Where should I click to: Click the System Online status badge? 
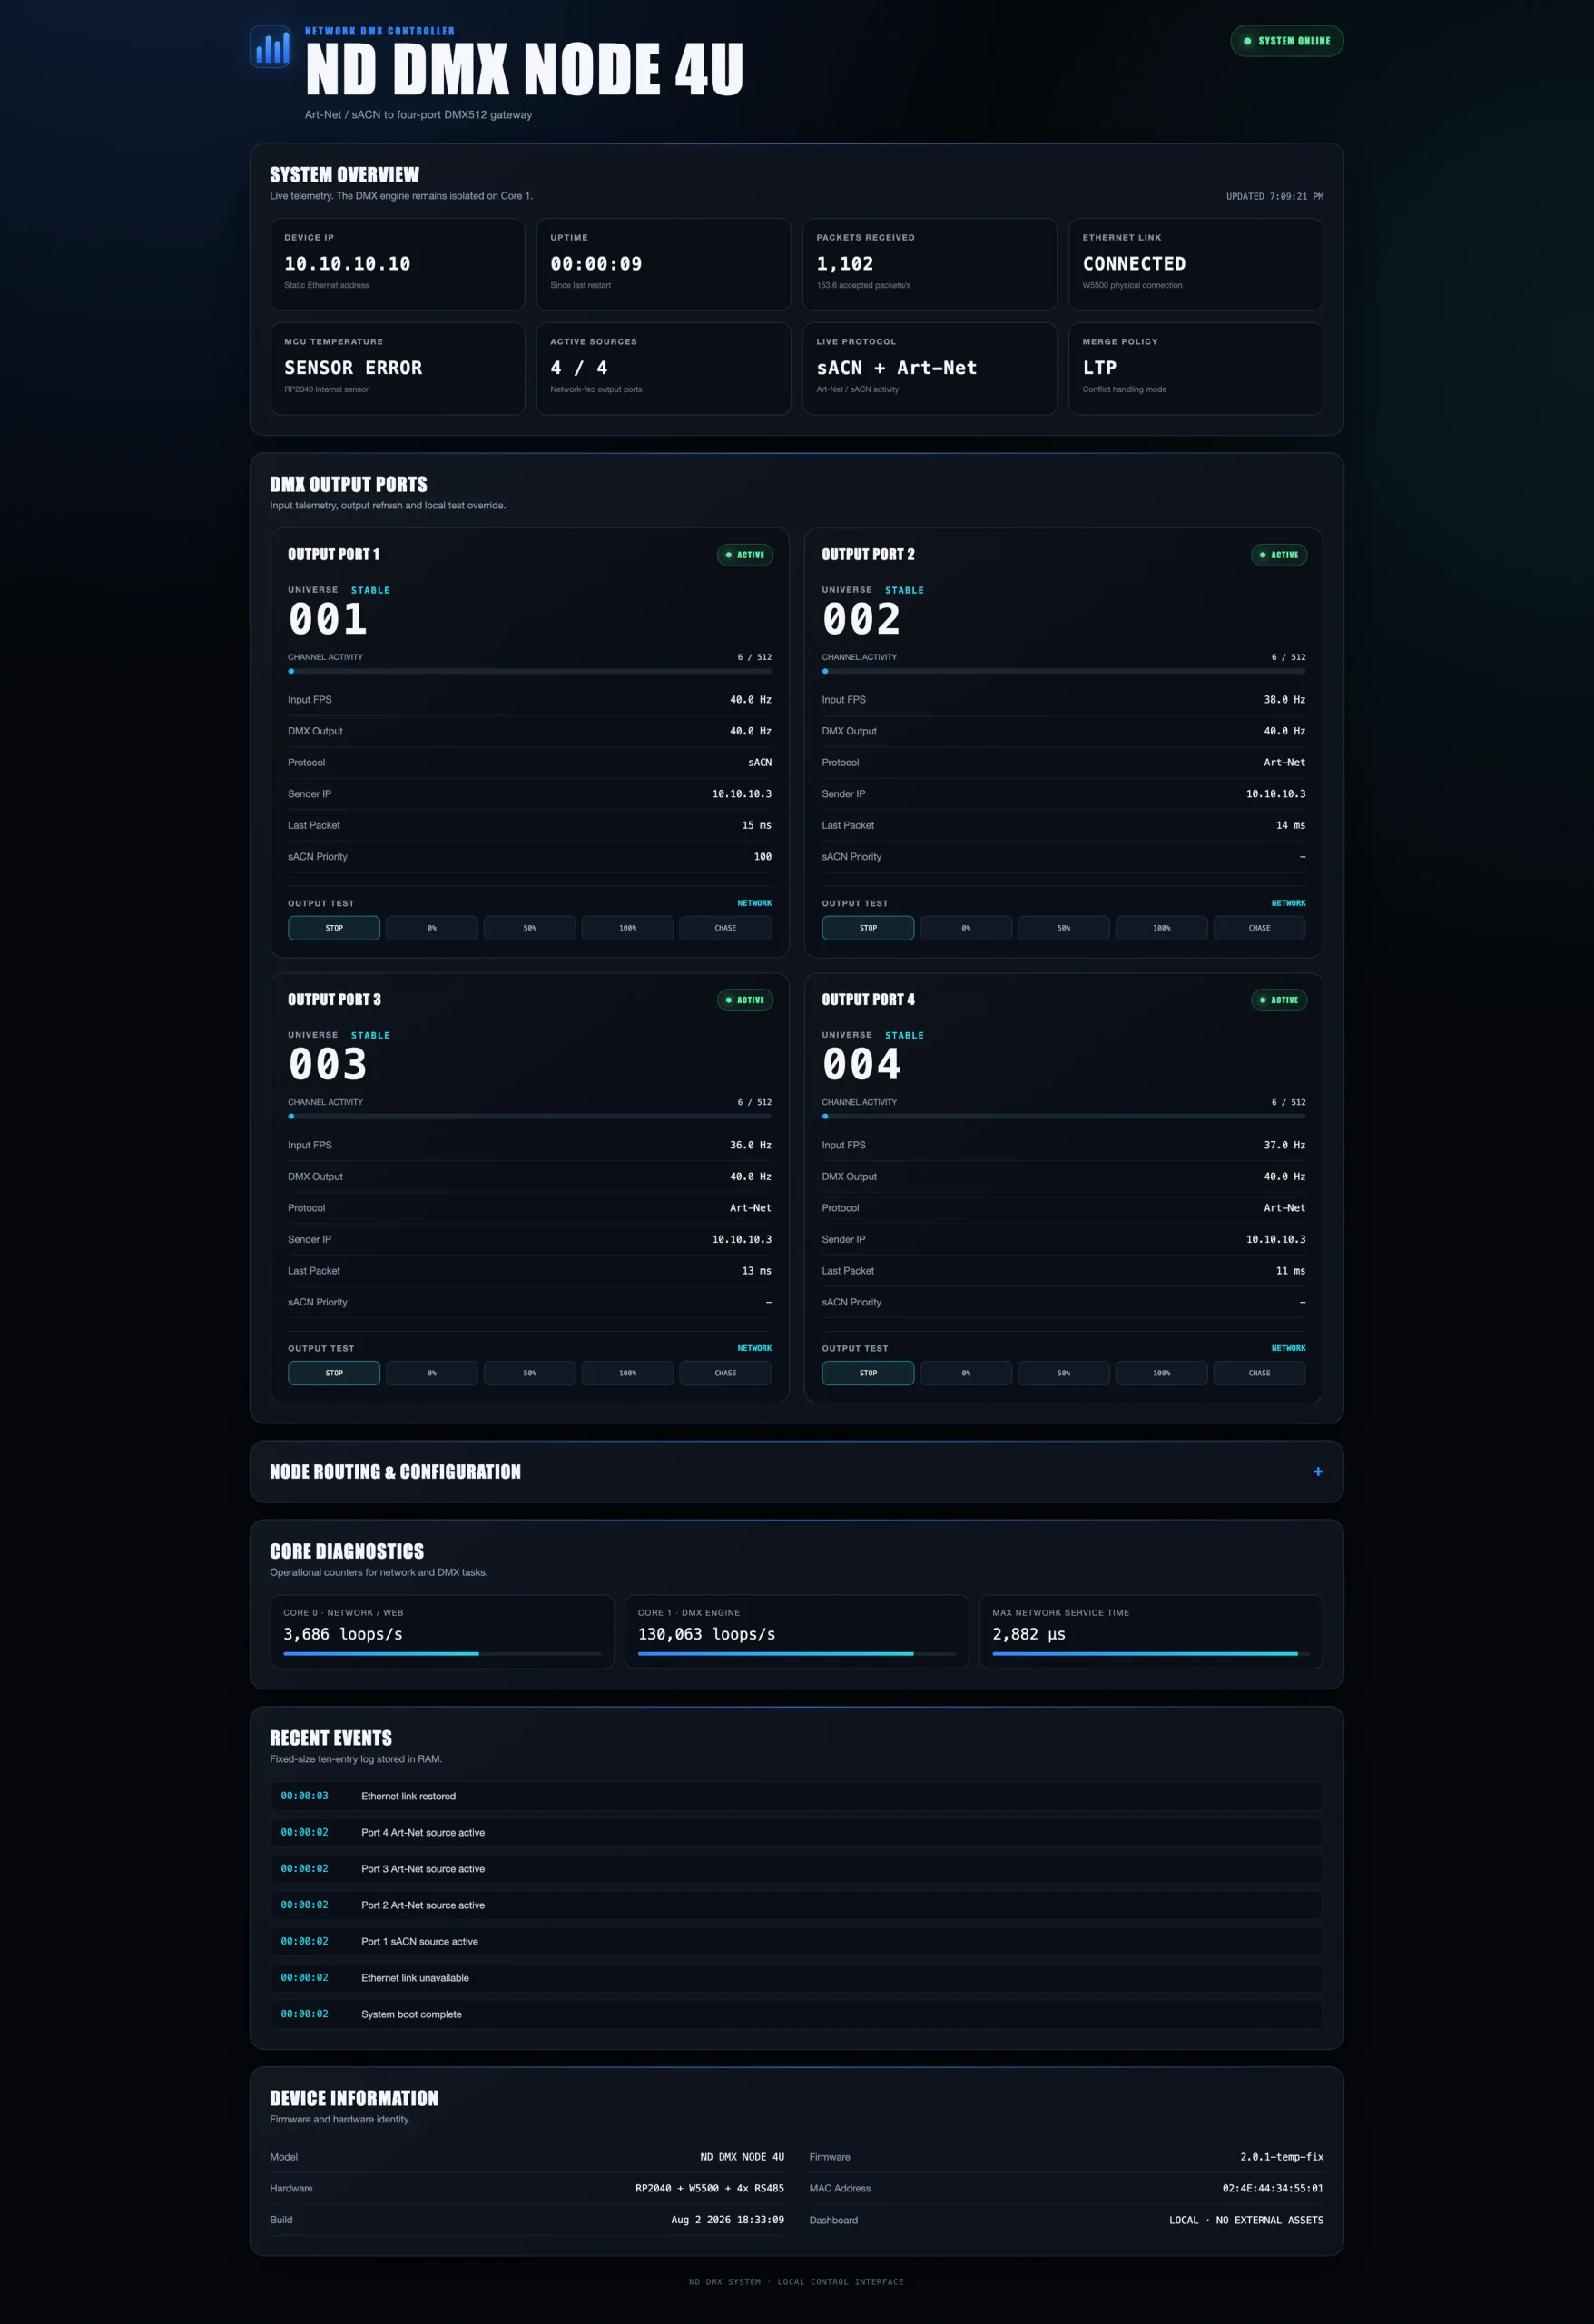tap(1286, 41)
